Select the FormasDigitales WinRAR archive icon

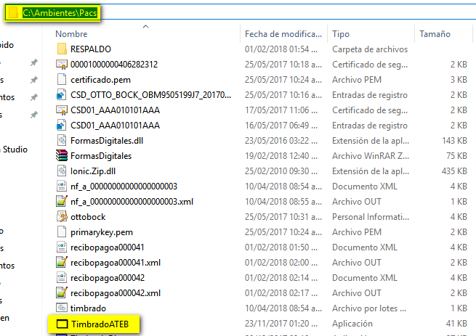pos(62,155)
